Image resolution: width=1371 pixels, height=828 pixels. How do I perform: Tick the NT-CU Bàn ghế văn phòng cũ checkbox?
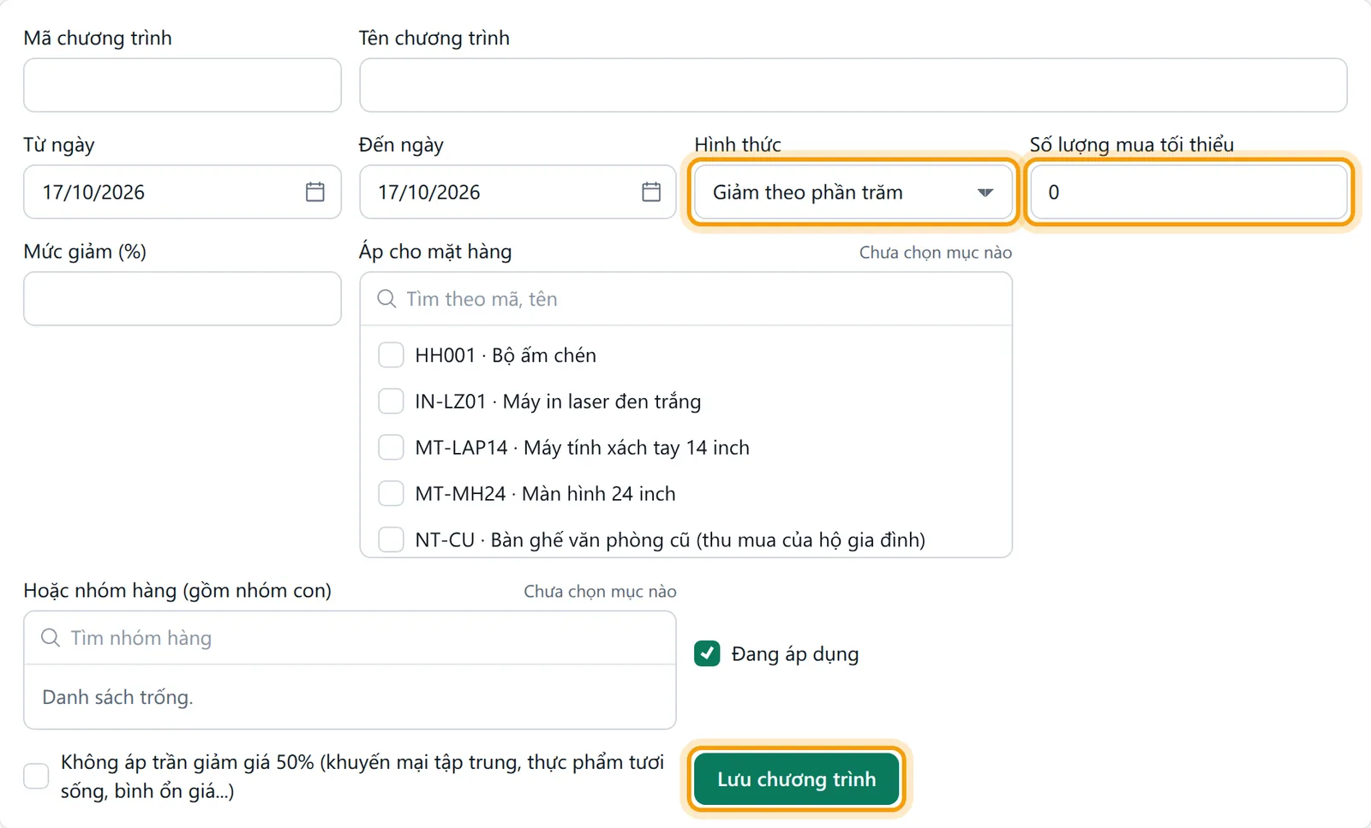pyautogui.click(x=391, y=539)
